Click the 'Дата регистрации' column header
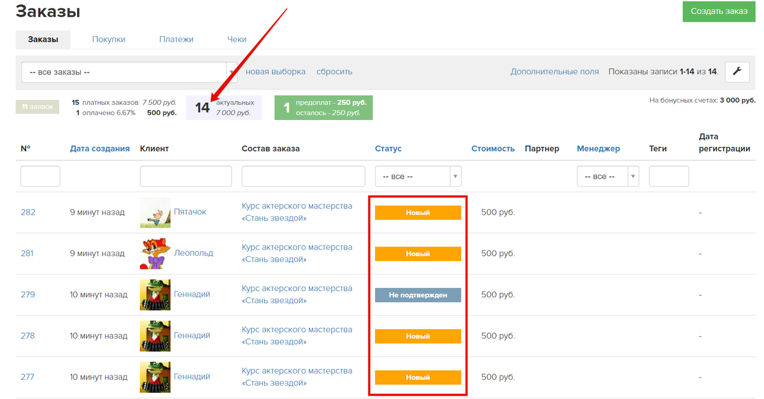The width and height of the screenshot is (764, 399). click(x=725, y=142)
